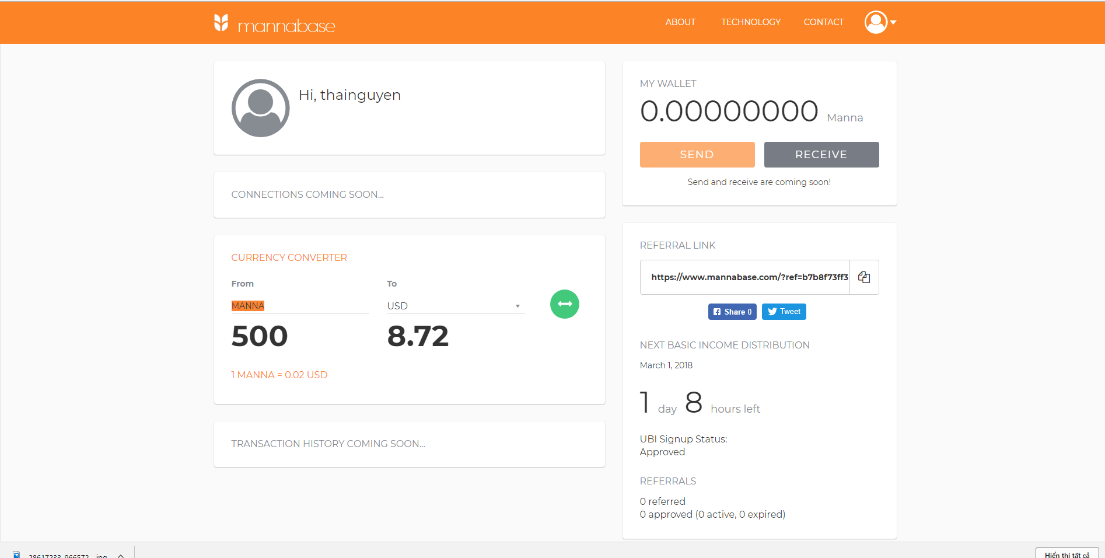Click the Mannabase leaf logo icon
This screenshot has height=558, width=1105.
click(221, 23)
